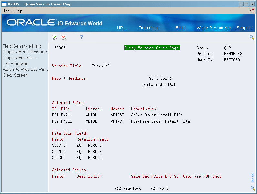The image size is (257, 194).
Task: Click the blue question mark help icon
Action: 81,37
